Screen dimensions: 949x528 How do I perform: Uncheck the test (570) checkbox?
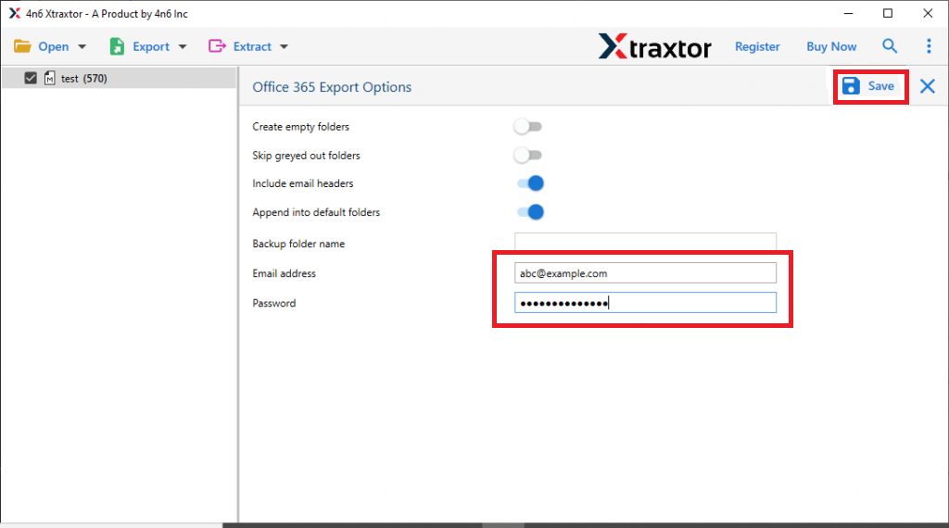[31, 78]
